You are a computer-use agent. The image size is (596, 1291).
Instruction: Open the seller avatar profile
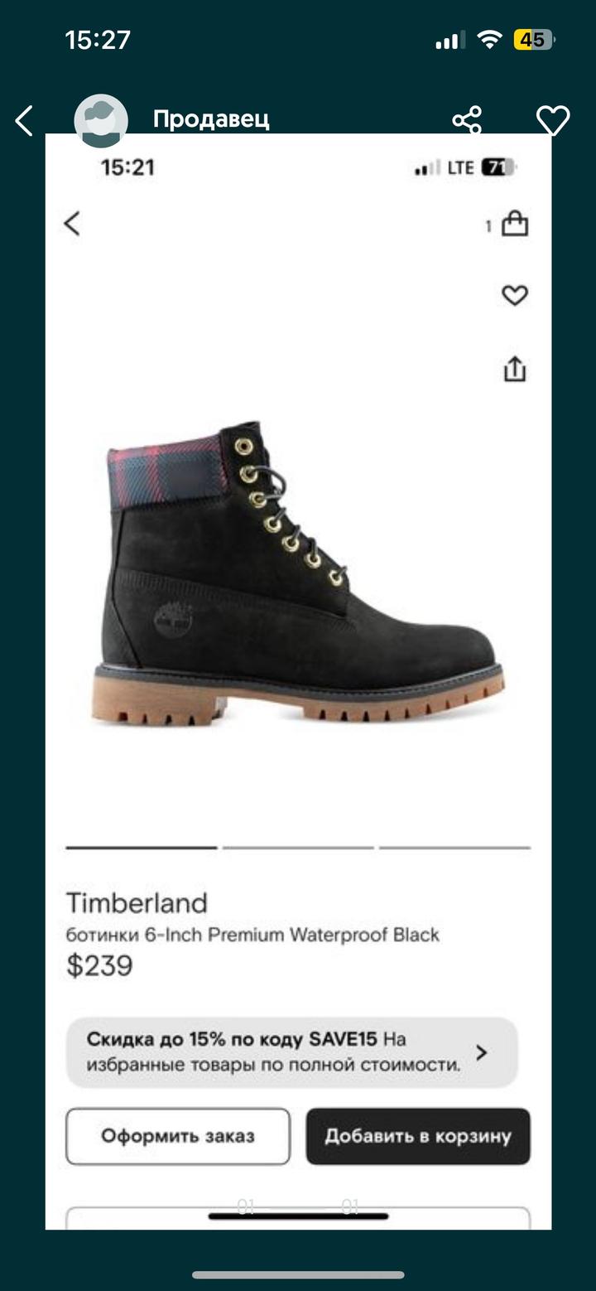pos(101,120)
